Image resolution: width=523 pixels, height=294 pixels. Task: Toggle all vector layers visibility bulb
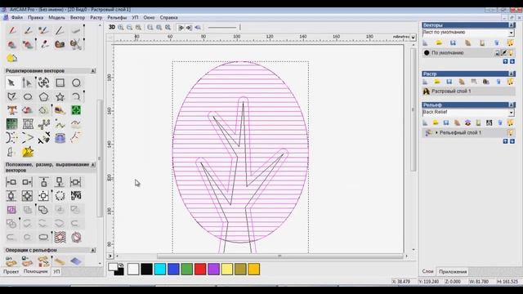[510, 43]
